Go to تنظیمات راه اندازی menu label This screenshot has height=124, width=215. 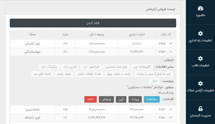click(x=200, y=41)
